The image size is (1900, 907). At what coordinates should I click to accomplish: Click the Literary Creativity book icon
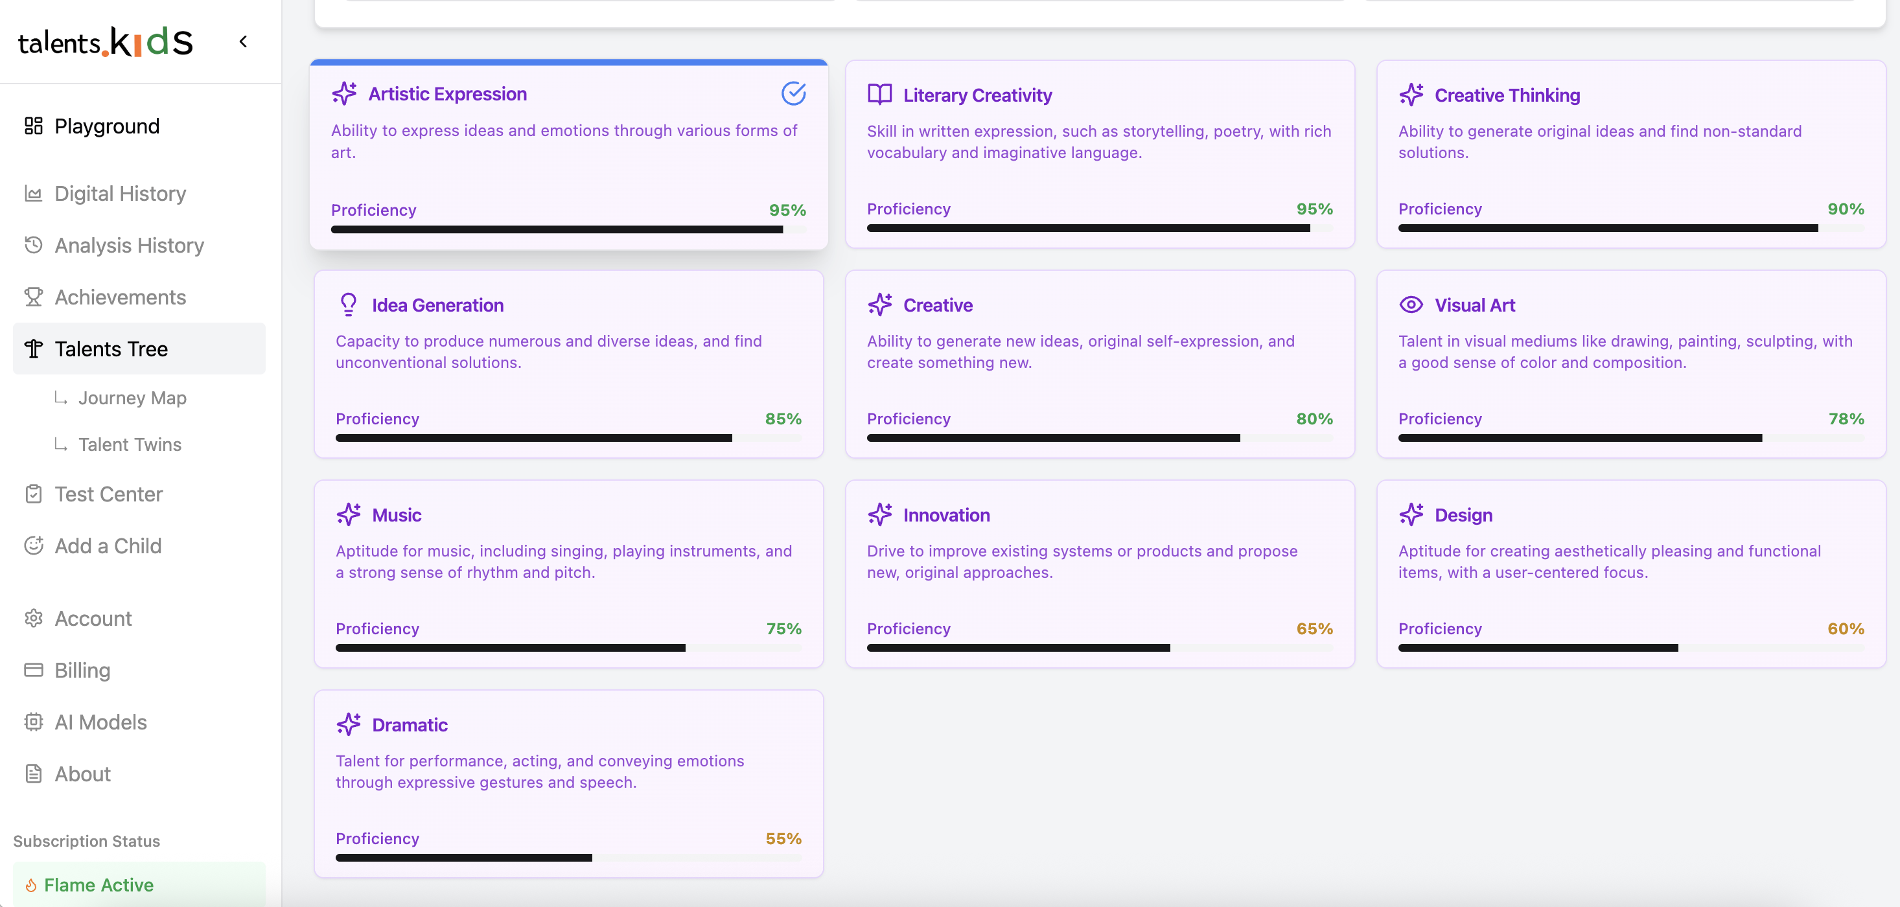coord(880,95)
